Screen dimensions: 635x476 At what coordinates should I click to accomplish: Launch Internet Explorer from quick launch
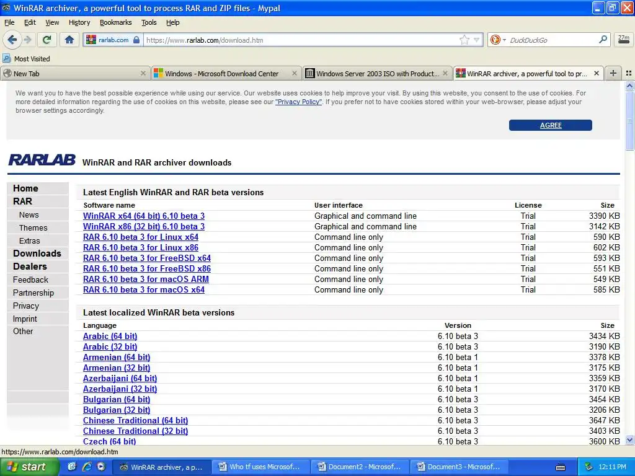pyautogui.click(x=86, y=467)
